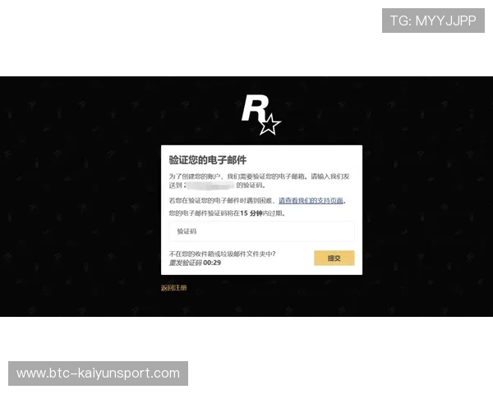This screenshot has width=493, height=394.
Task: Focus the 验证码 verification code field
Action: click(261, 231)
